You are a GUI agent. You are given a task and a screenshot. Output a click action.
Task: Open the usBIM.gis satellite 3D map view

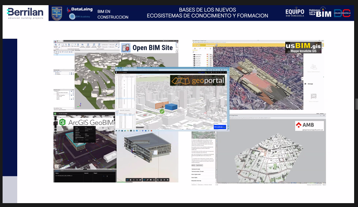coord(258,78)
